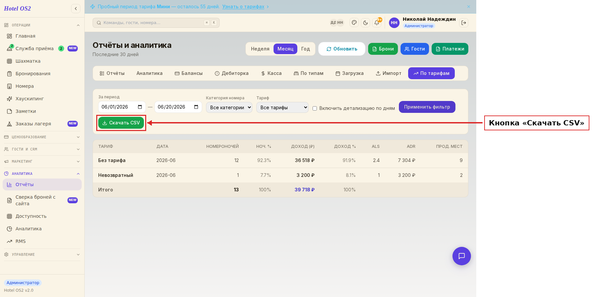
Task: Select the По тарифам tab
Action: [x=431, y=73]
